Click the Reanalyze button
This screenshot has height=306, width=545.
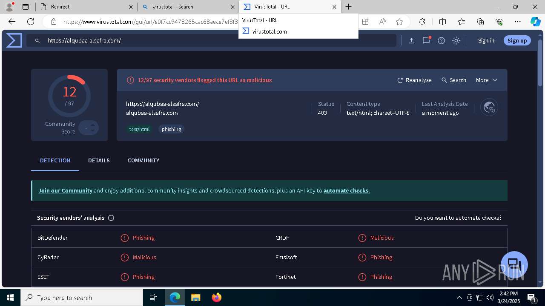click(414, 80)
